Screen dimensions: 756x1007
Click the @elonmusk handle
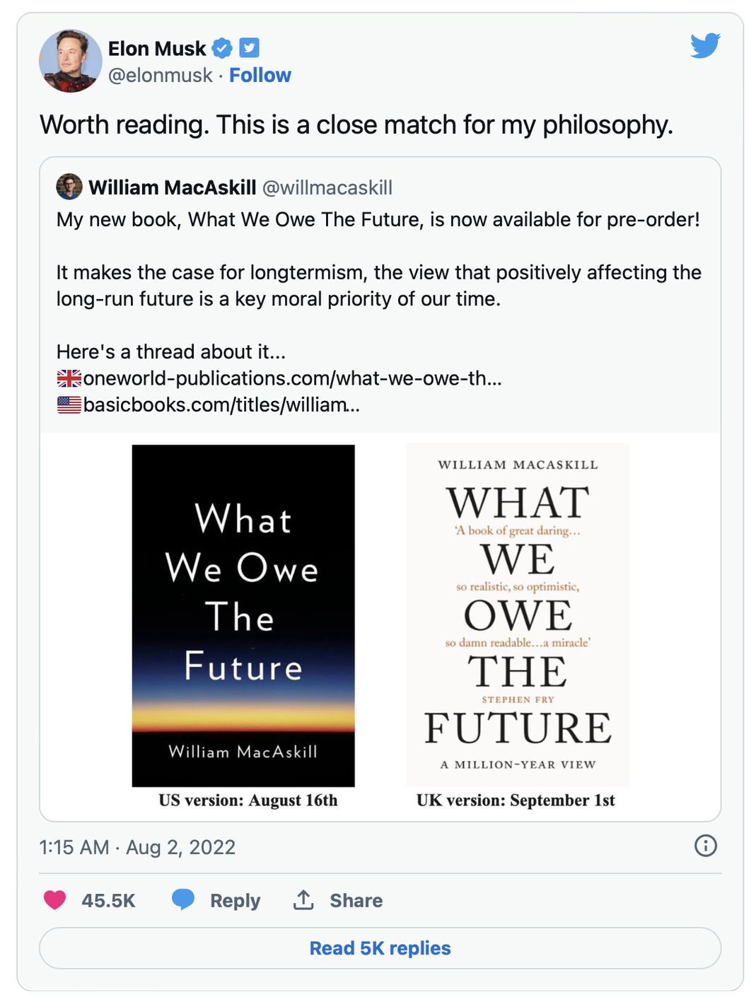pos(160,75)
